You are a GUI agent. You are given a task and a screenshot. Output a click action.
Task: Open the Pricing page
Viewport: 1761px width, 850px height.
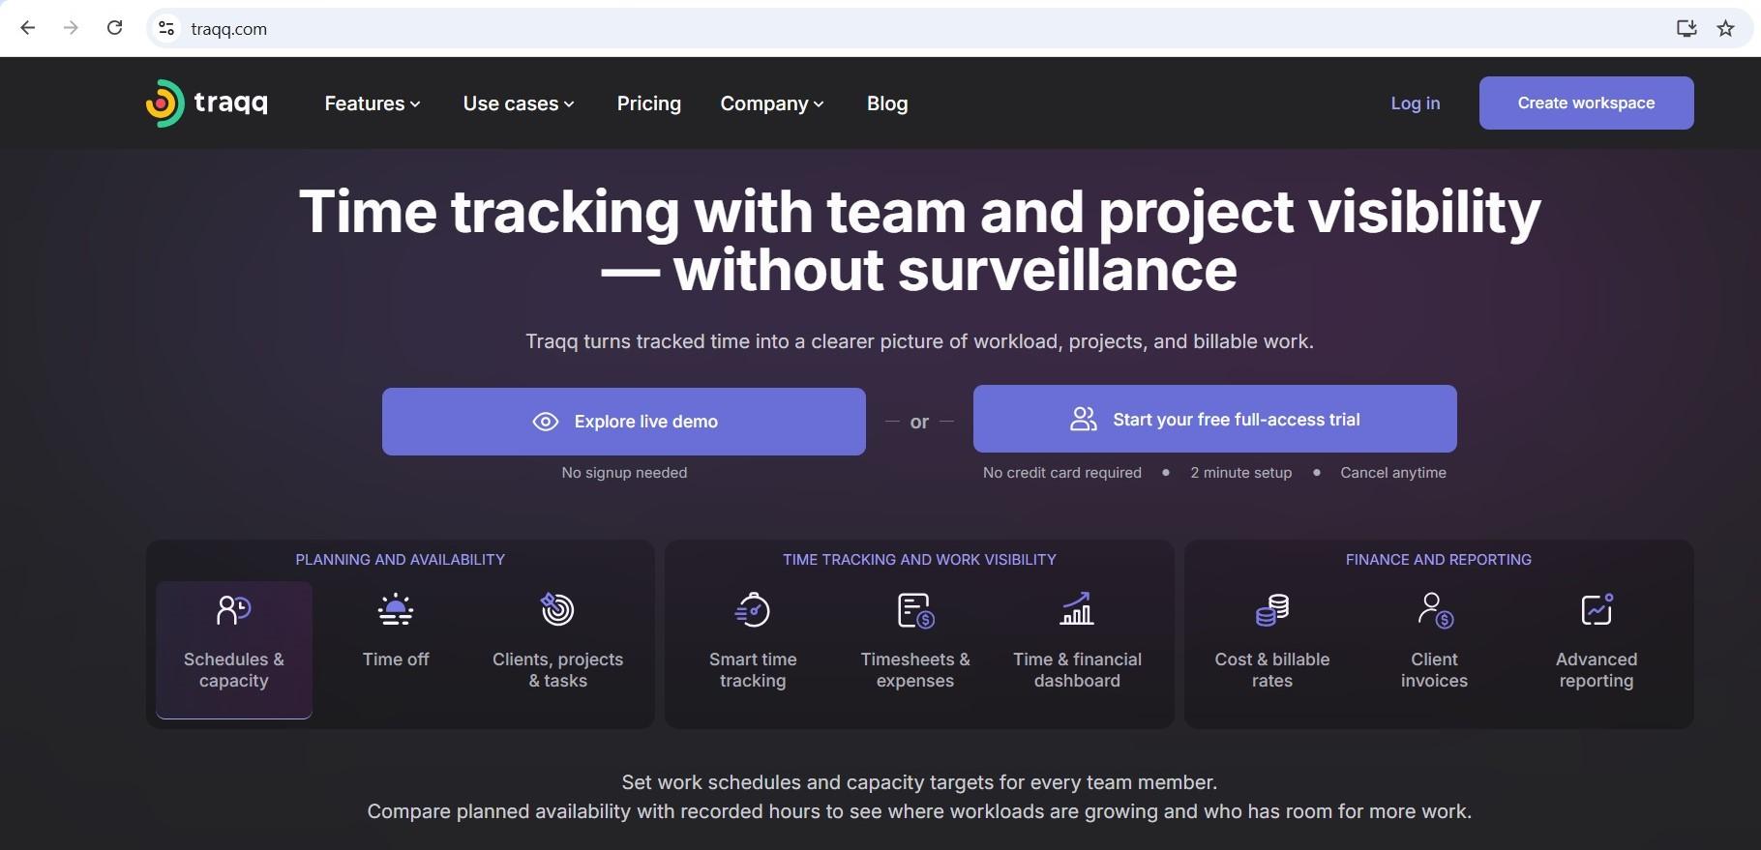pos(649,103)
